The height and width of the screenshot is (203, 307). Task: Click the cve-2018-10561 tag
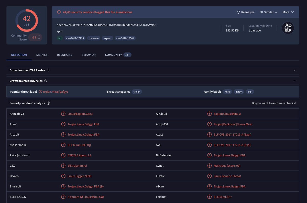pos(125,38)
